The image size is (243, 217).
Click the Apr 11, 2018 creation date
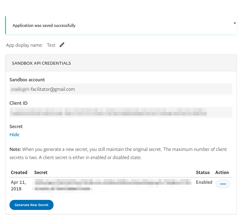click(18, 185)
